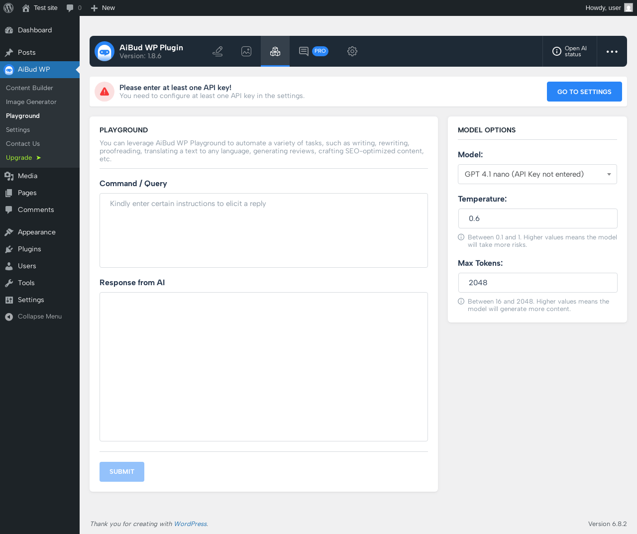
Task: Expand the Model dropdown
Action: pyautogui.click(x=537, y=174)
